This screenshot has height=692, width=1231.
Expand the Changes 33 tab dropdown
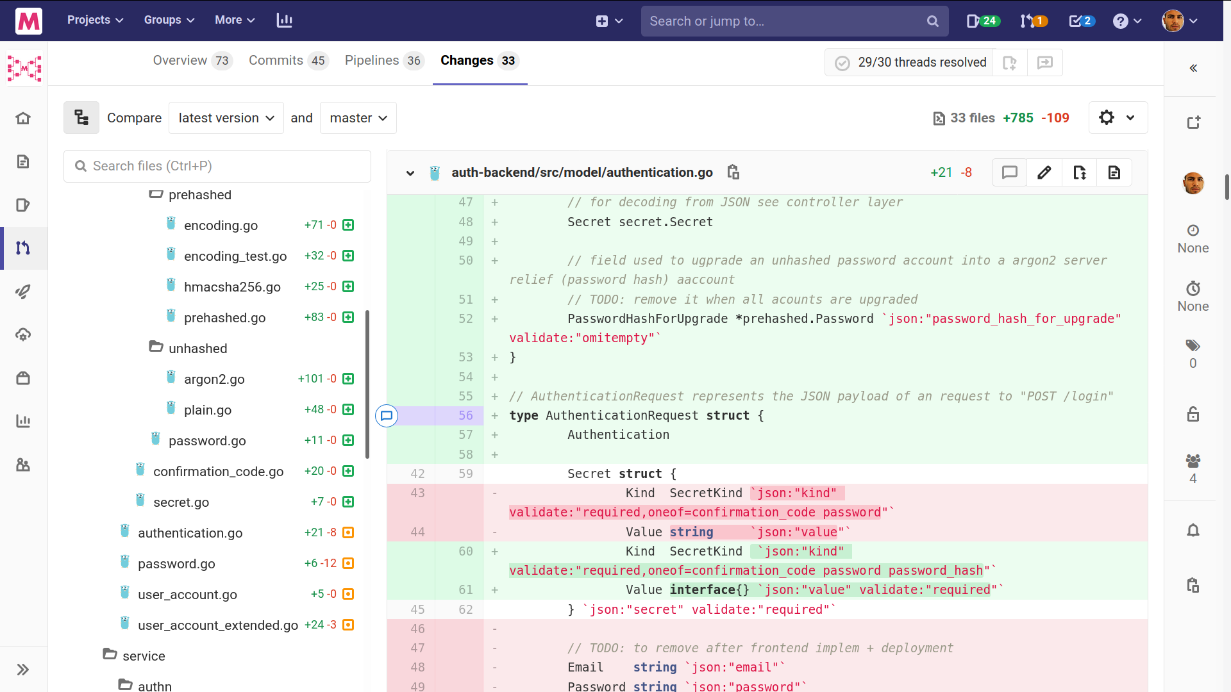(x=478, y=61)
